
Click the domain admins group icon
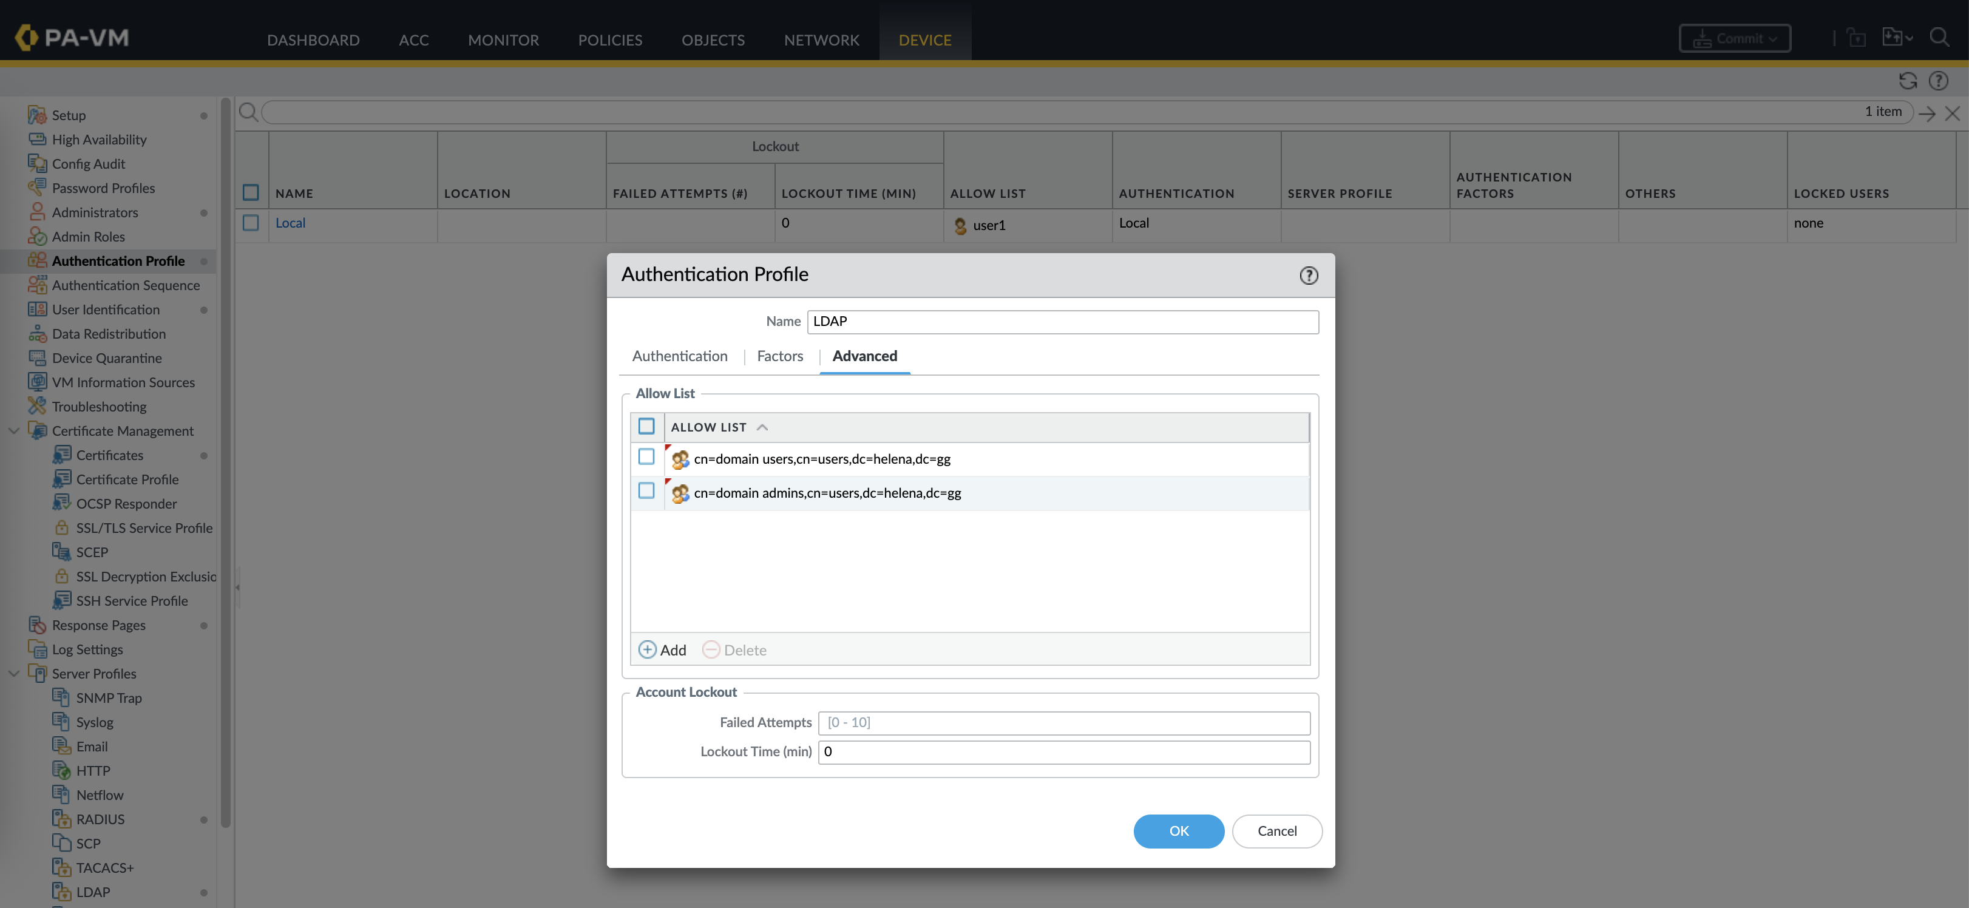(680, 493)
